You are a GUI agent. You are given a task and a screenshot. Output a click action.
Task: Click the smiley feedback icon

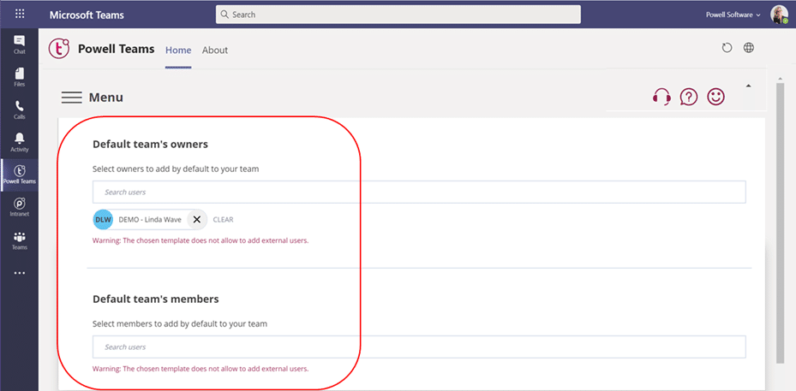(x=715, y=97)
